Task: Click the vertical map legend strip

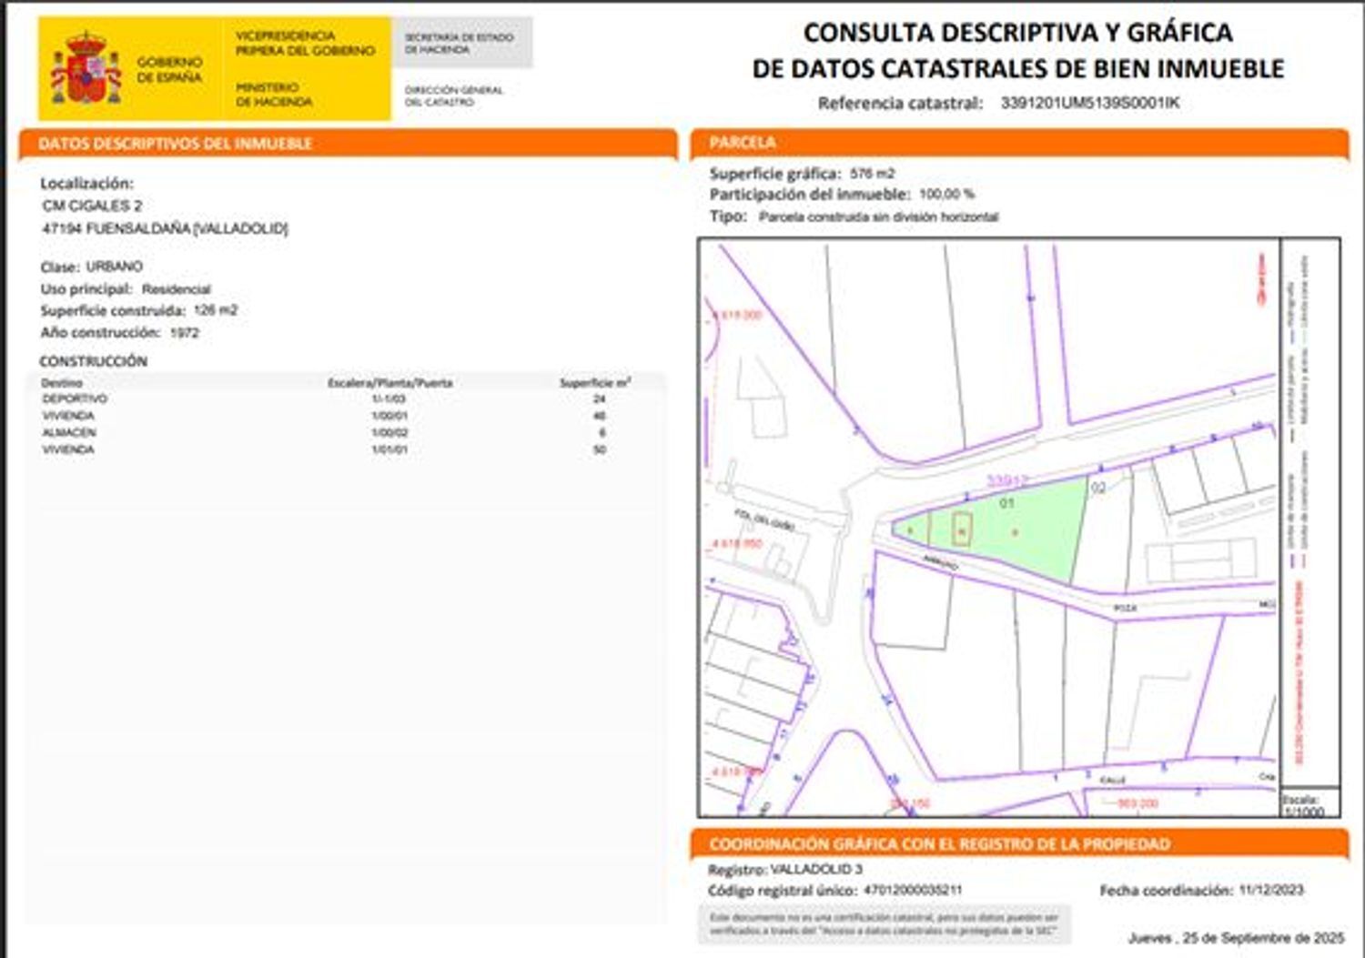Action: [x=1309, y=509]
